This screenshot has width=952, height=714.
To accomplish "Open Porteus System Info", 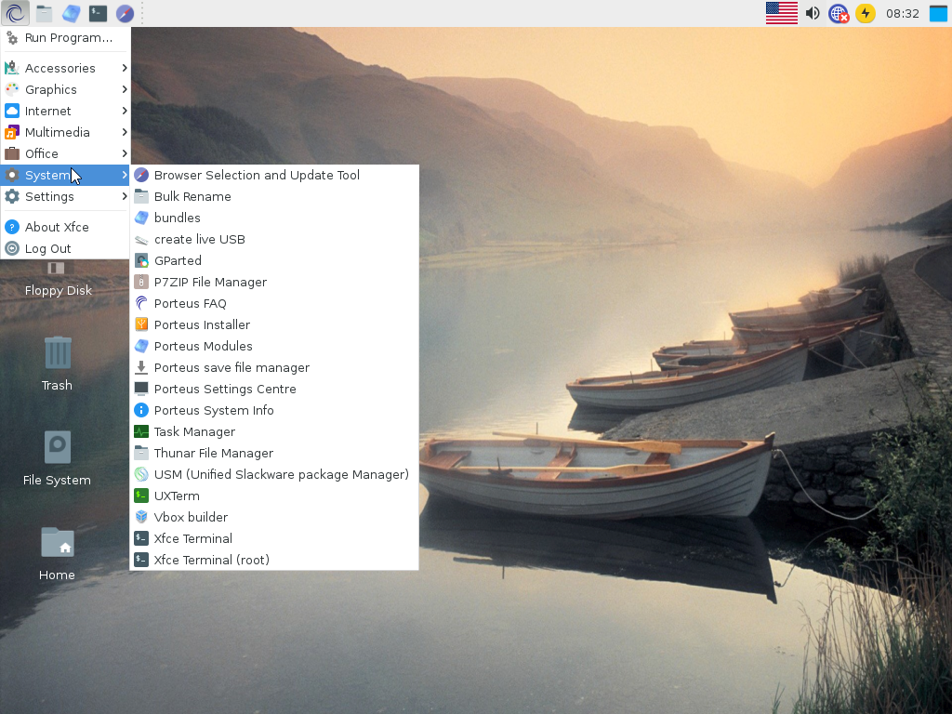I will click(274, 410).
